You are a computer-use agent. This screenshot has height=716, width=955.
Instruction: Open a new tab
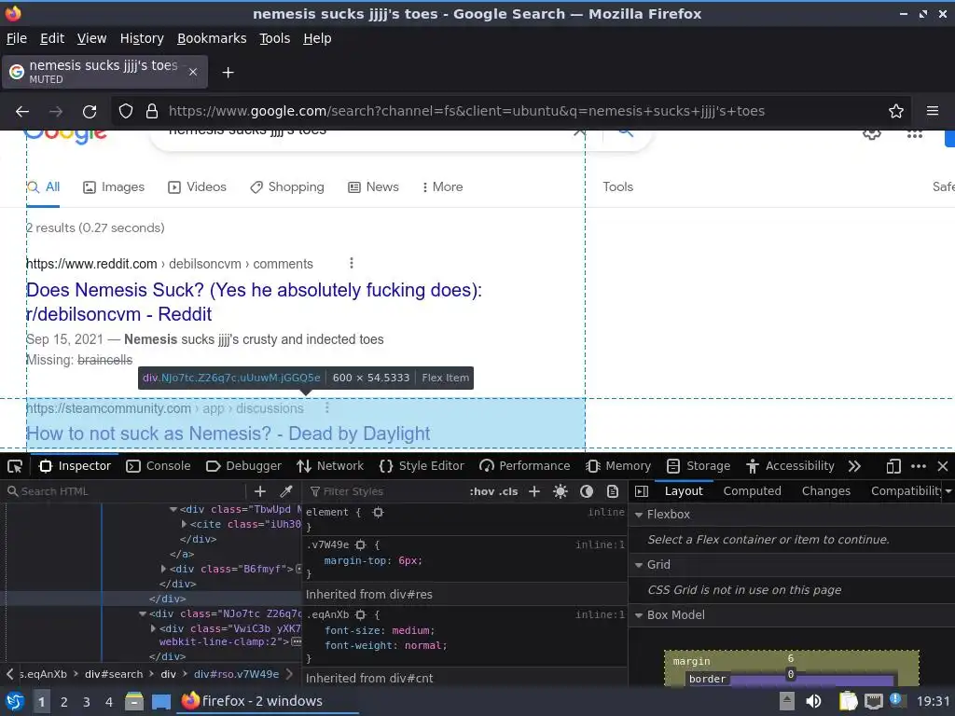tap(228, 73)
